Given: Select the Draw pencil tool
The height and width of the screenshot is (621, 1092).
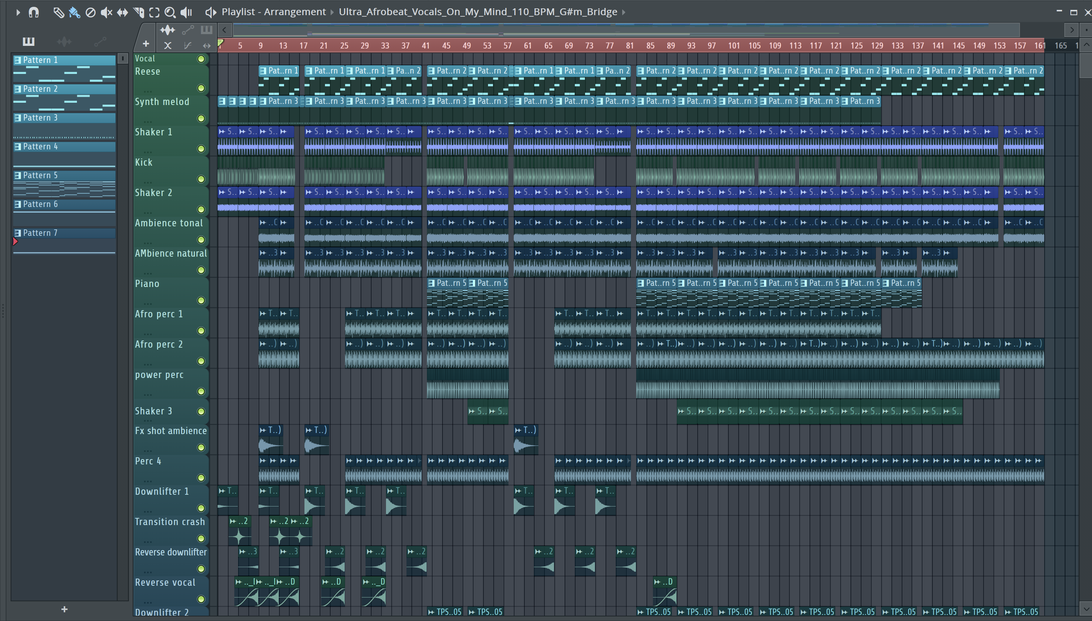Looking at the screenshot, I should [x=58, y=13].
